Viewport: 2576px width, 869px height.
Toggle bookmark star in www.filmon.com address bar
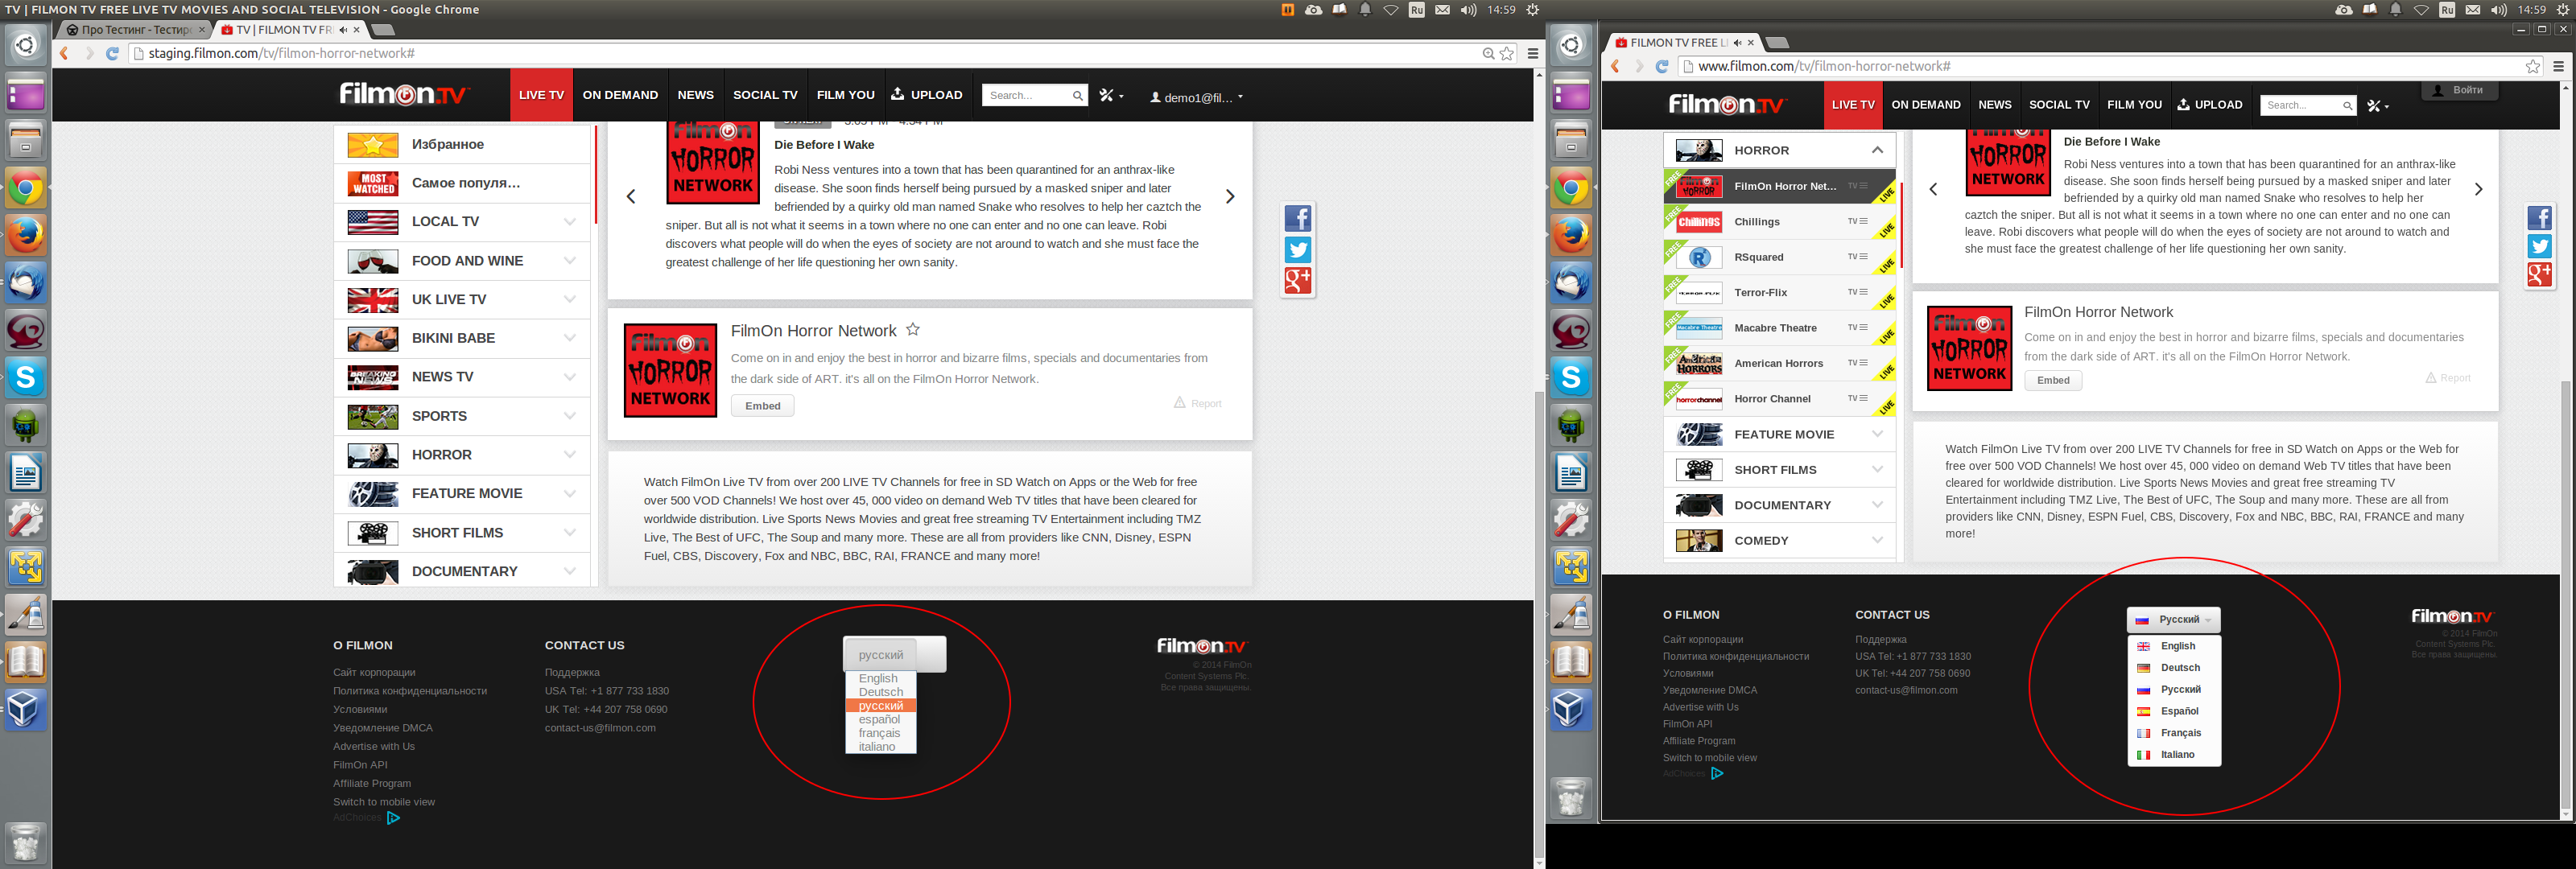[2532, 67]
